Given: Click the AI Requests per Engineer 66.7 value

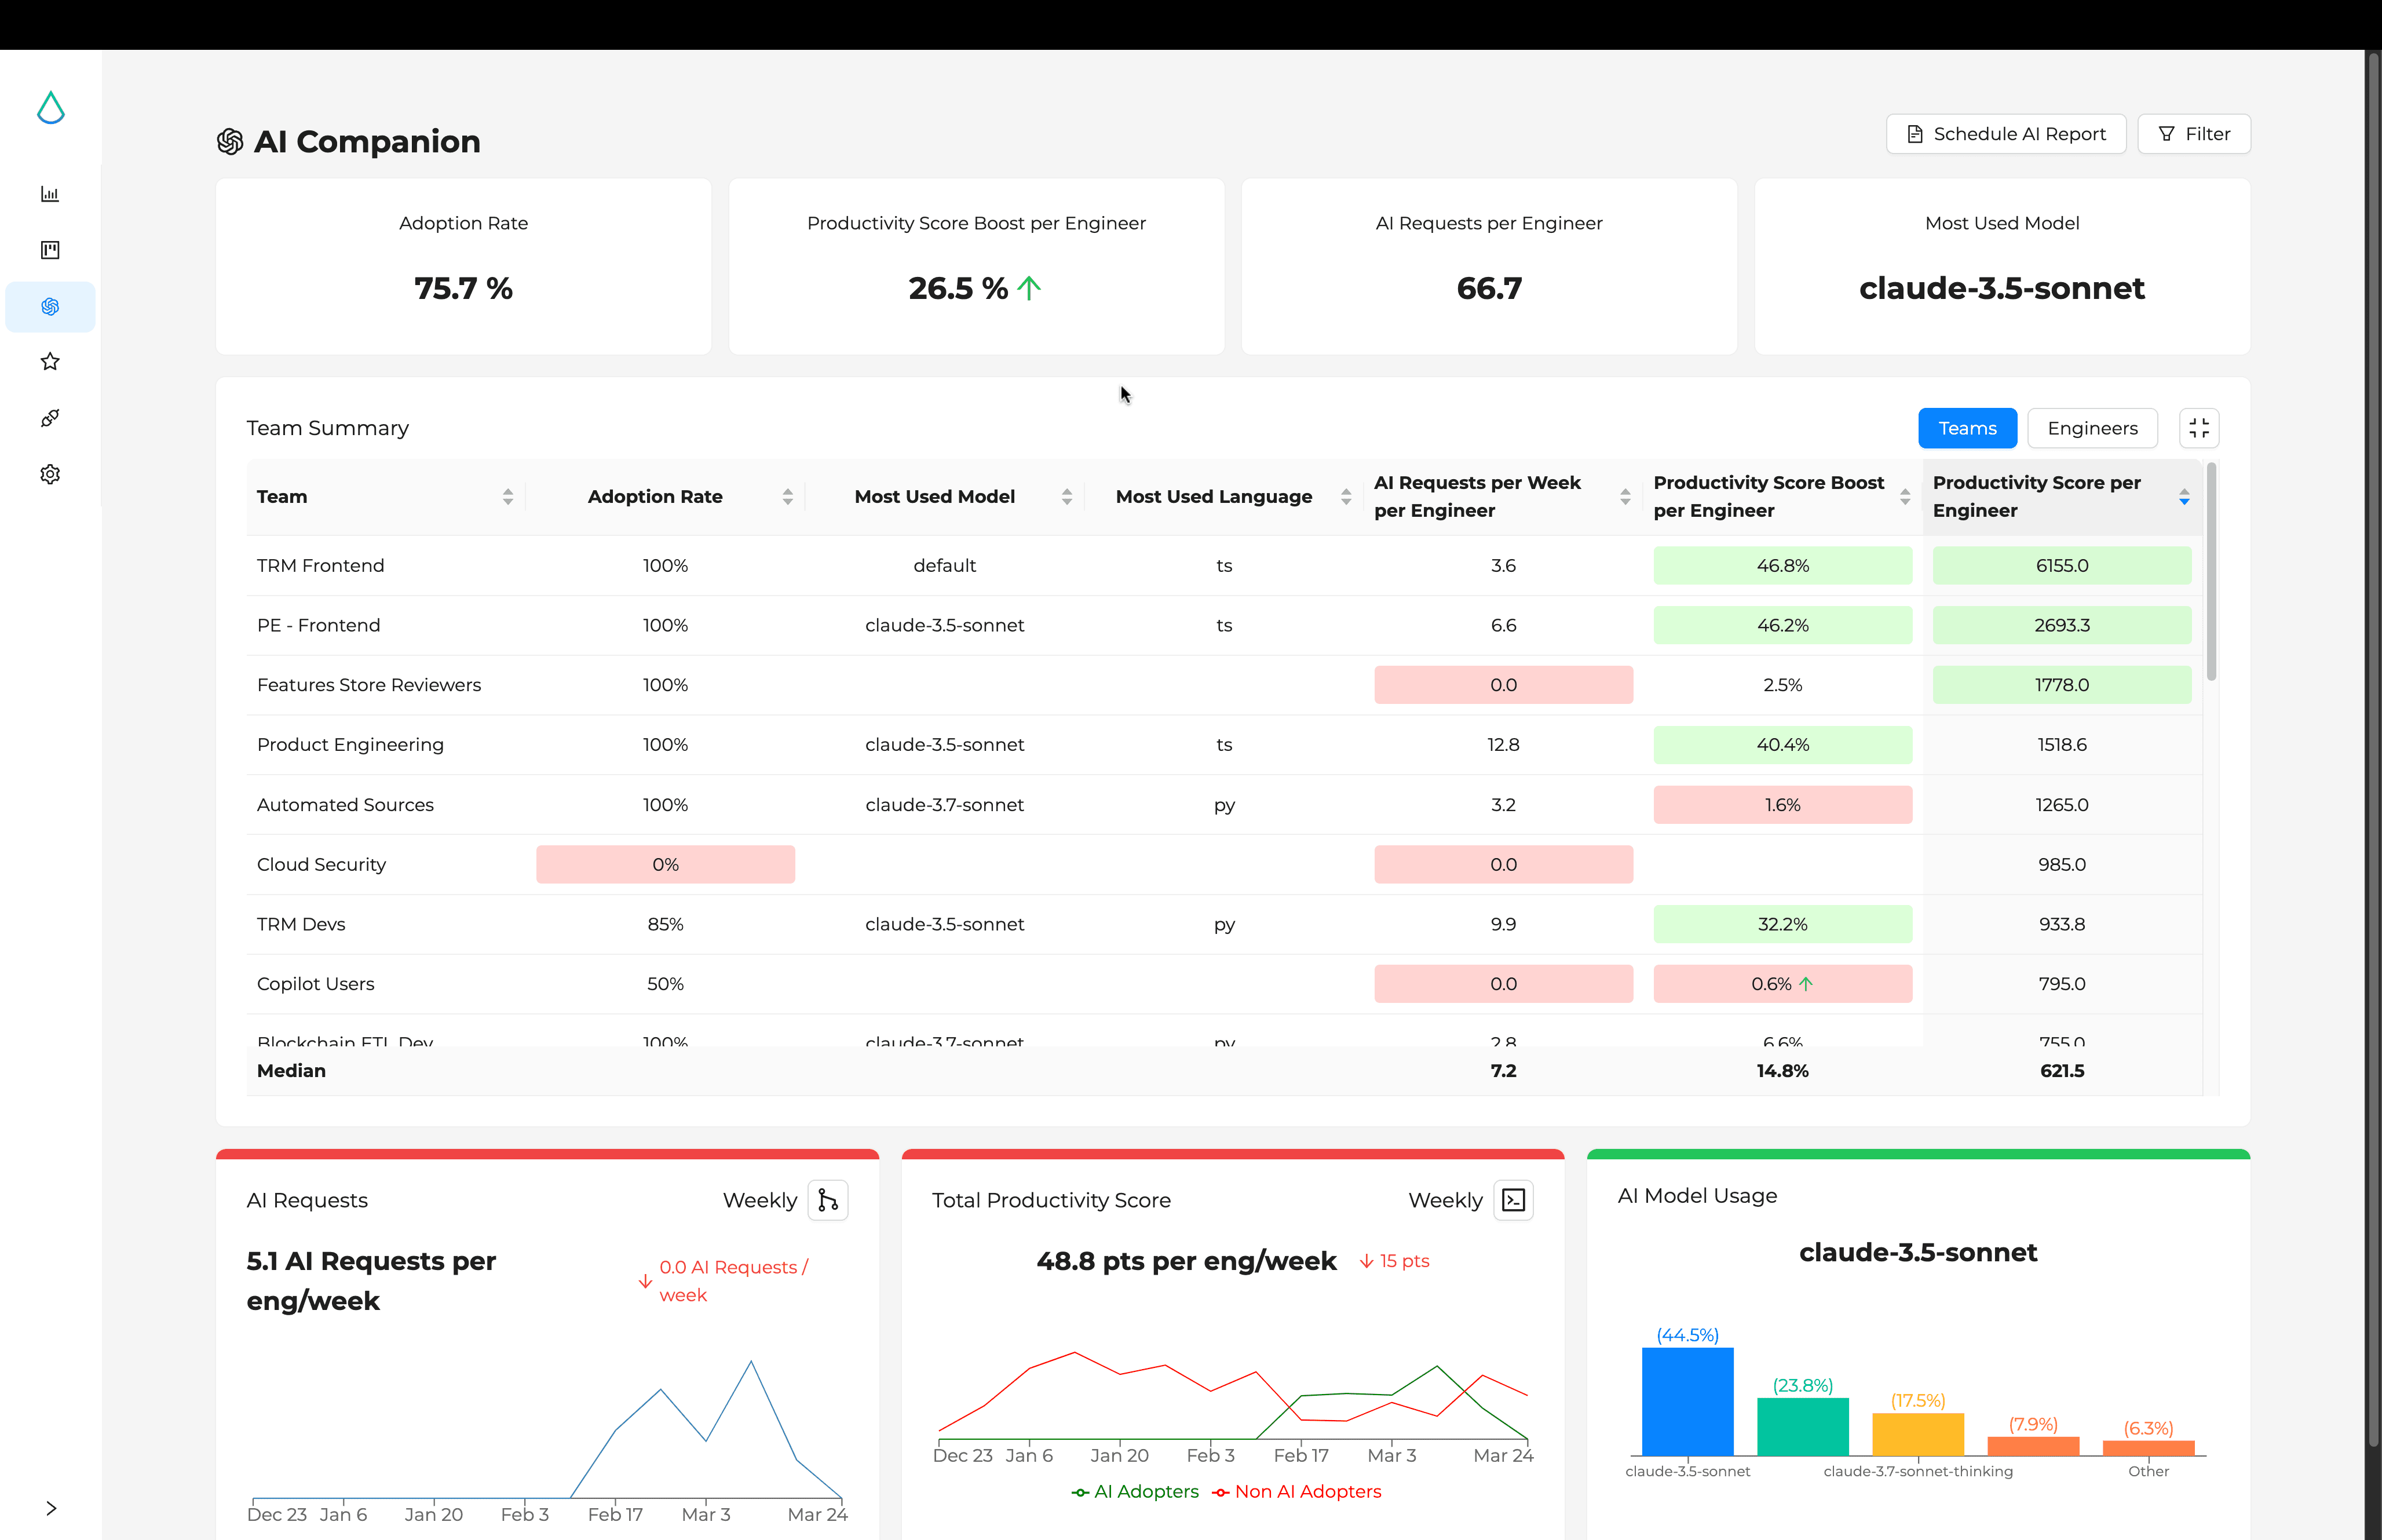Looking at the screenshot, I should (x=1489, y=288).
